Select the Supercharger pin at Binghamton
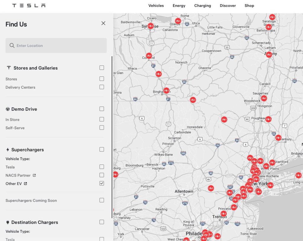Screen dimensions: 303x241 click(166, 90)
